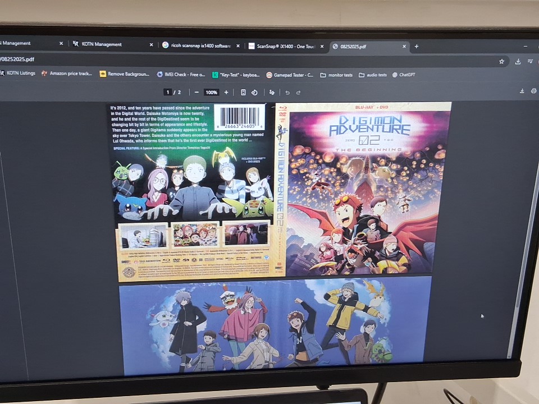Close the ScanSnap iX1400 tab
Screen dimensions: 539x404
322,46
